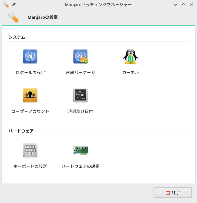197x203 pixels.
Task: Click the システム section heading
Action: click(17, 37)
